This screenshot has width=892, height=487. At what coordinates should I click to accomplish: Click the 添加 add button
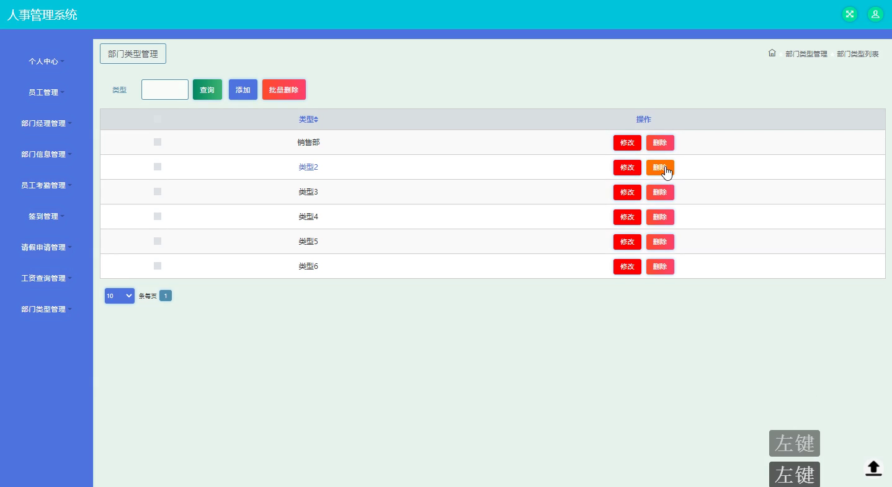pyautogui.click(x=243, y=90)
